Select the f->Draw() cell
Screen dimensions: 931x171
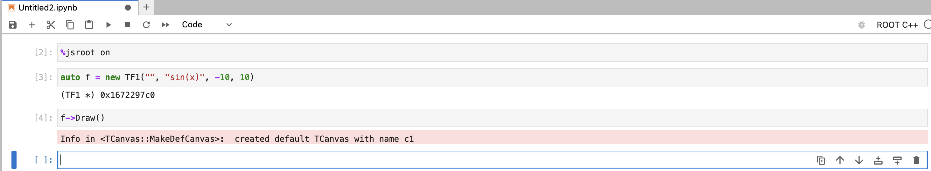(492, 118)
